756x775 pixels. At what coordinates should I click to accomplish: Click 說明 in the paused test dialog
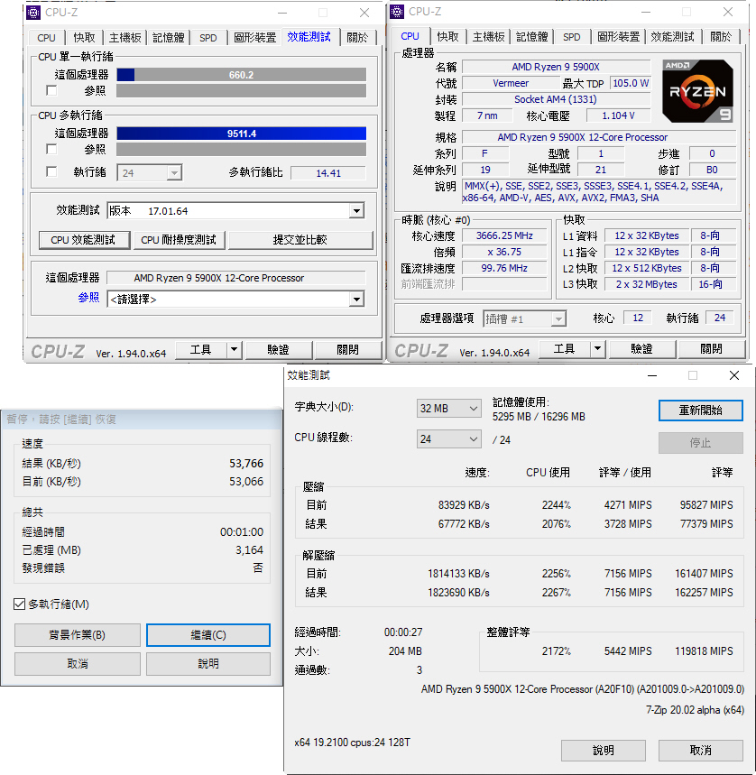click(x=208, y=664)
